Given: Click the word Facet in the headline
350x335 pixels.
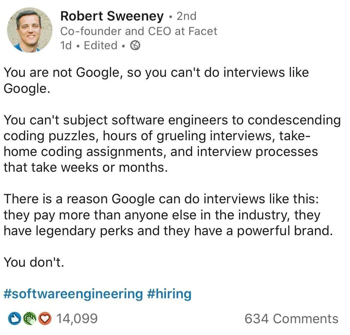Looking at the screenshot, I should pyautogui.click(x=203, y=31).
